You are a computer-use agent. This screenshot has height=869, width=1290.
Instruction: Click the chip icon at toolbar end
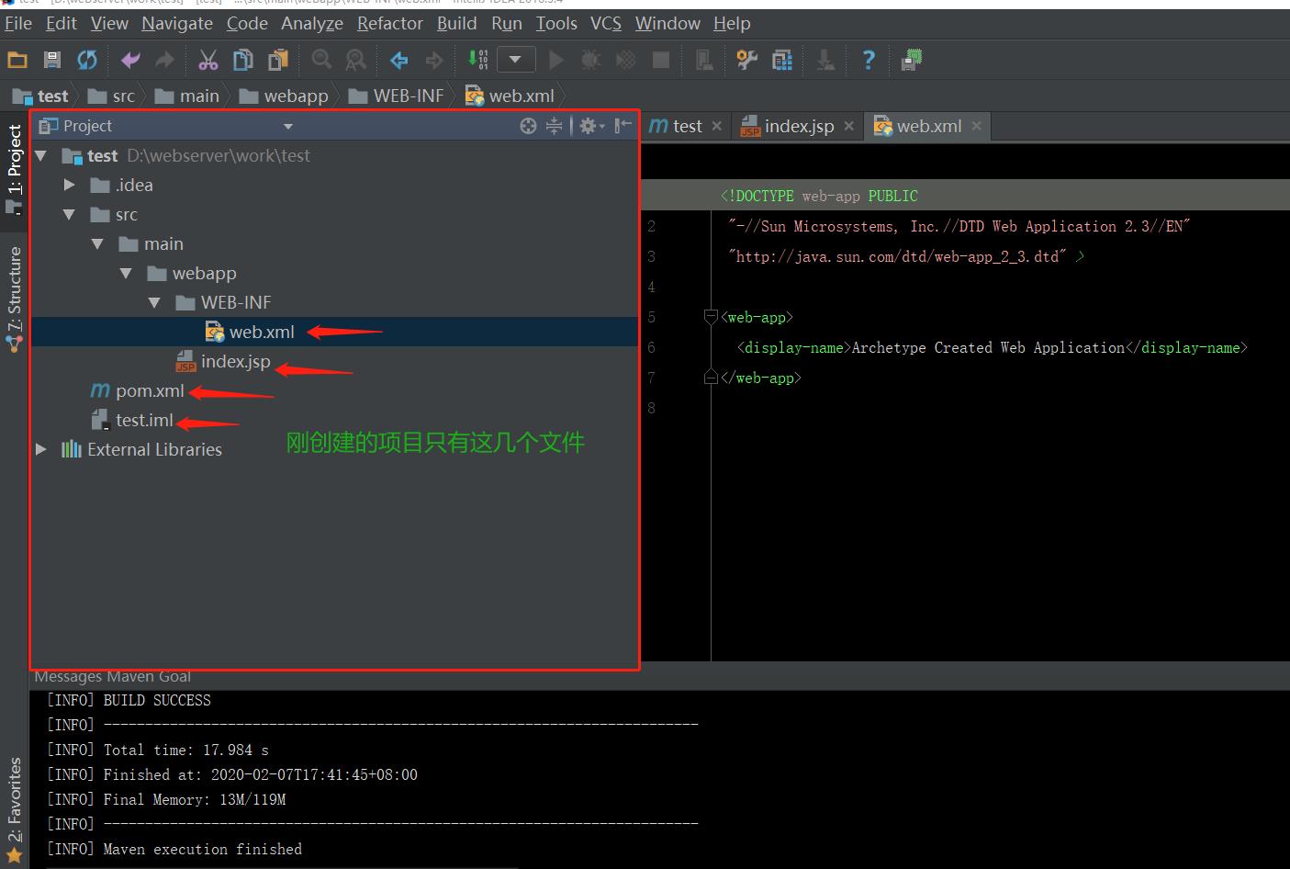(x=912, y=61)
